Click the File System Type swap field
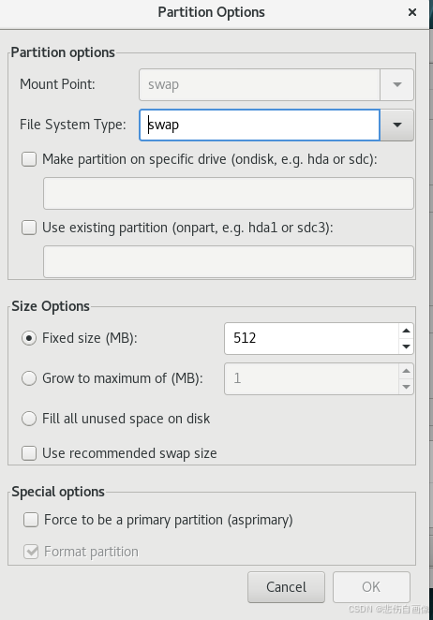Viewport: 433px width, 620px height. pyautogui.click(x=260, y=125)
